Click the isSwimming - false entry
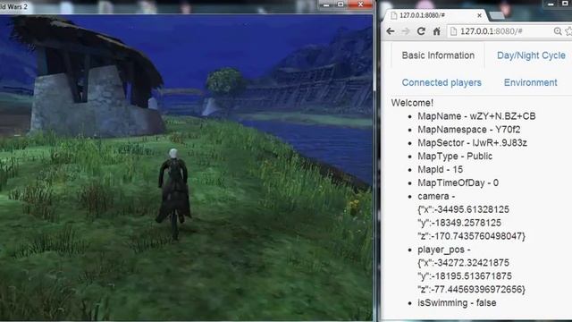The width and height of the screenshot is (572, 322). tap(457, 303)
